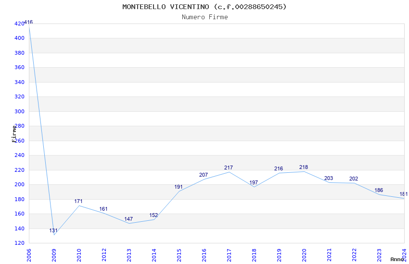Click x-axis year 2014
This screenshot has height=264, width=409.
[154, 255]
